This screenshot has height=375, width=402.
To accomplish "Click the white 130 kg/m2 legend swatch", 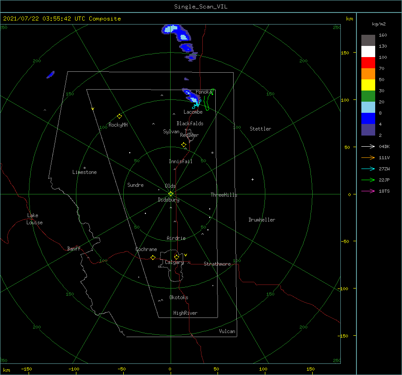I will 368,52.
